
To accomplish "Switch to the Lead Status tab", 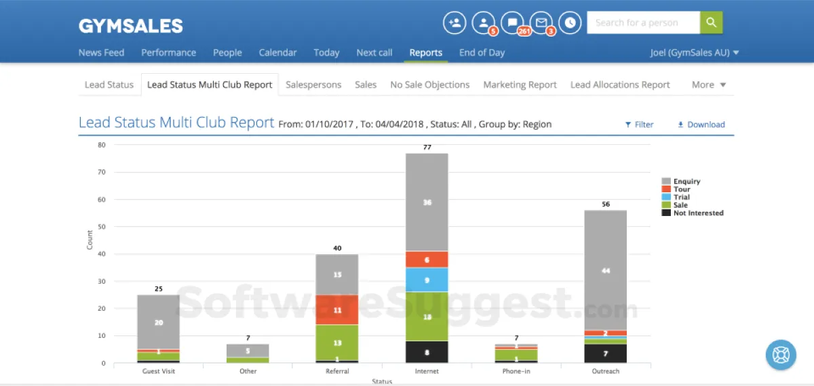I will coord(109,85).
